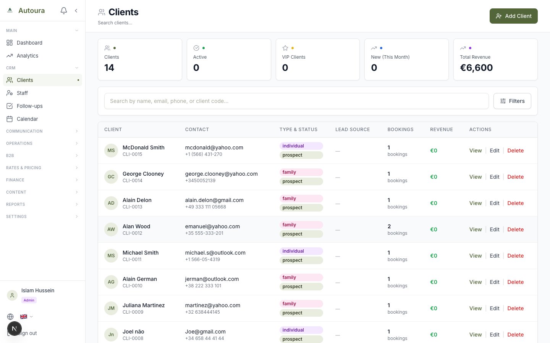Click the JM avatar for Juliana Martinez
This screenshot has width=550, height=343.
click(x=111, y=308)
